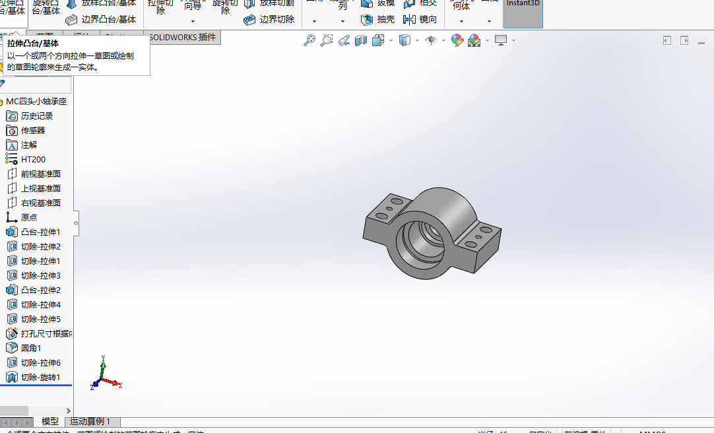Select 切除-旋转1 feature in tree

pyautogui.click(x=40, y=377)
